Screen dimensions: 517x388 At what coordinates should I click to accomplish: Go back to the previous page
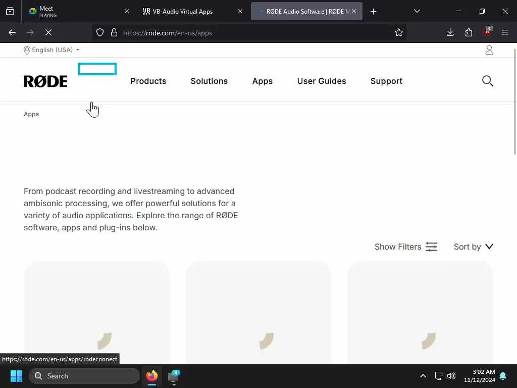(x=12, y=32)
